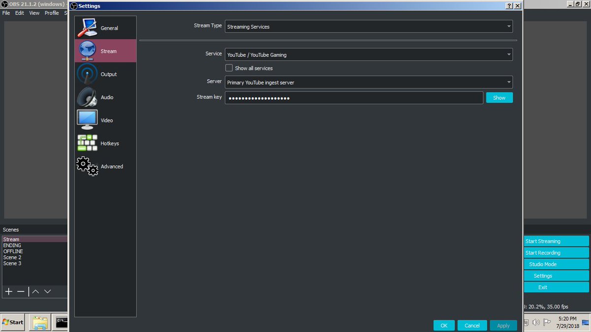Expand the Stream Type dropdown
591x332 pixels.
tap(368, 27)
